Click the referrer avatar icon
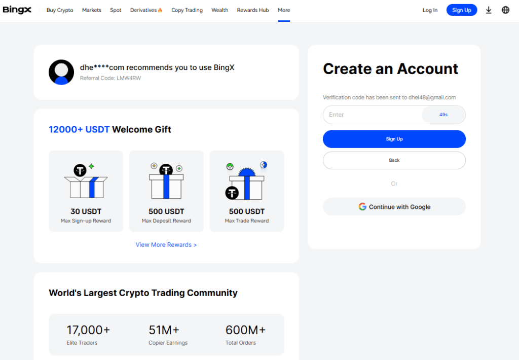Image resolution: width=519 pixels, height=360 pixels. (61, 72)
